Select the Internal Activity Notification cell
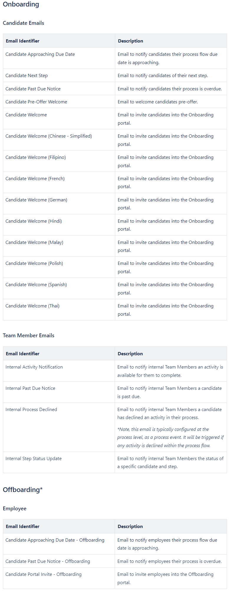Screen dimensions: 232x593 coord(34,367)
